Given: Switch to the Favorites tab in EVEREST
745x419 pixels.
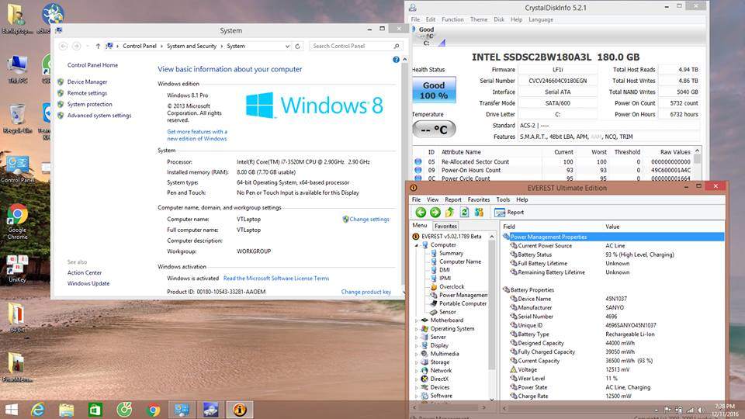Looking at the screenshot, I should coord(445,227).
